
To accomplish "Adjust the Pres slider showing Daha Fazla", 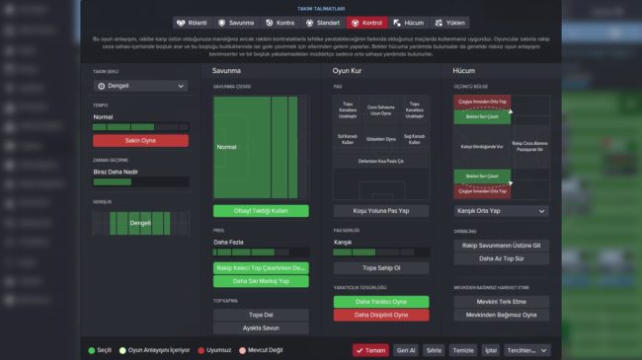I will click(261, 252).
